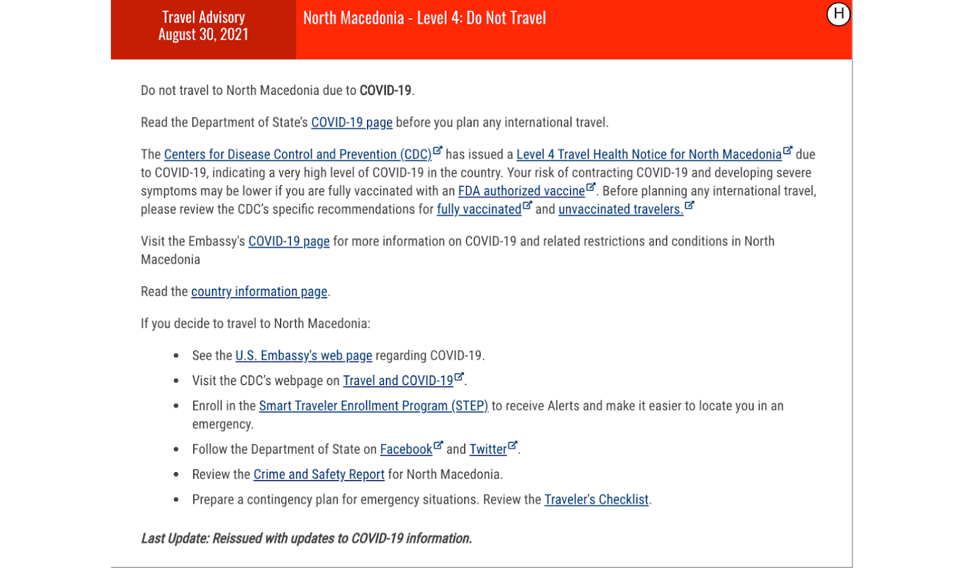The image size is (966, 568).
Task: Open the Department of State COVID-19 page link
Action: 351,123
